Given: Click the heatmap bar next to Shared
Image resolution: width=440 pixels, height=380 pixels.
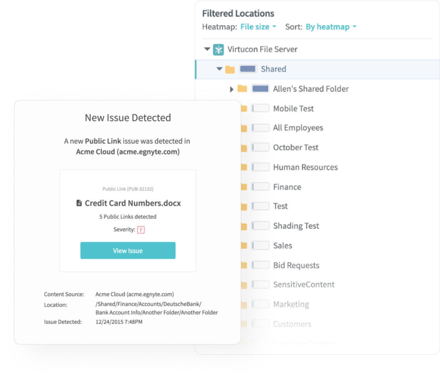Looking at the screenshot, I should (248, 69).
